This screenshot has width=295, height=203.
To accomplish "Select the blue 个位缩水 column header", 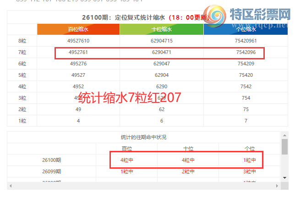I will pos(246,29).
